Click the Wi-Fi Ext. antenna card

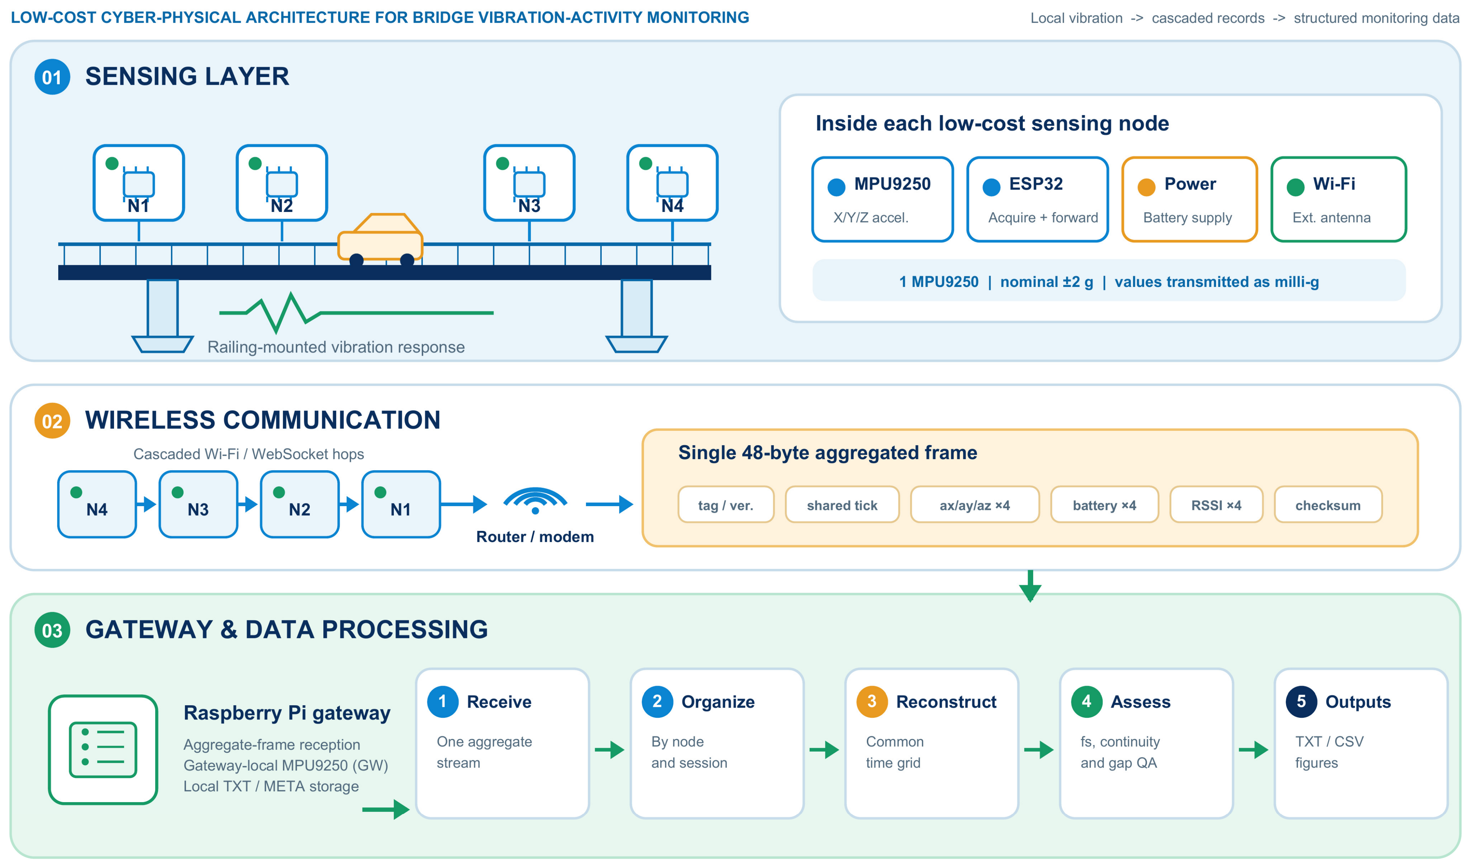[x=1339, y=199]
